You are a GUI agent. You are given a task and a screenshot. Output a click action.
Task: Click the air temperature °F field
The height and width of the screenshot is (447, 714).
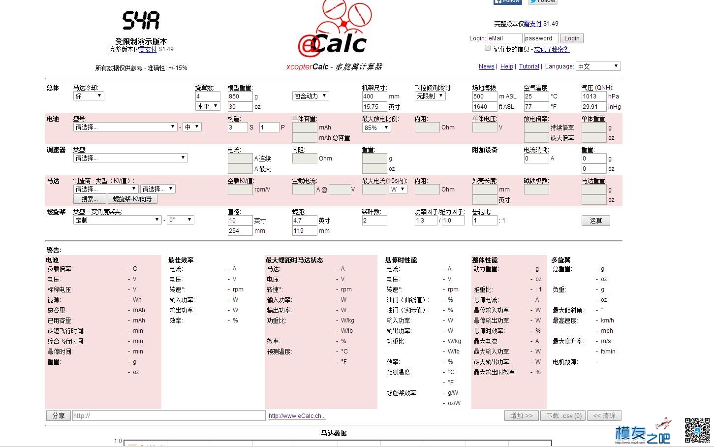536,107
